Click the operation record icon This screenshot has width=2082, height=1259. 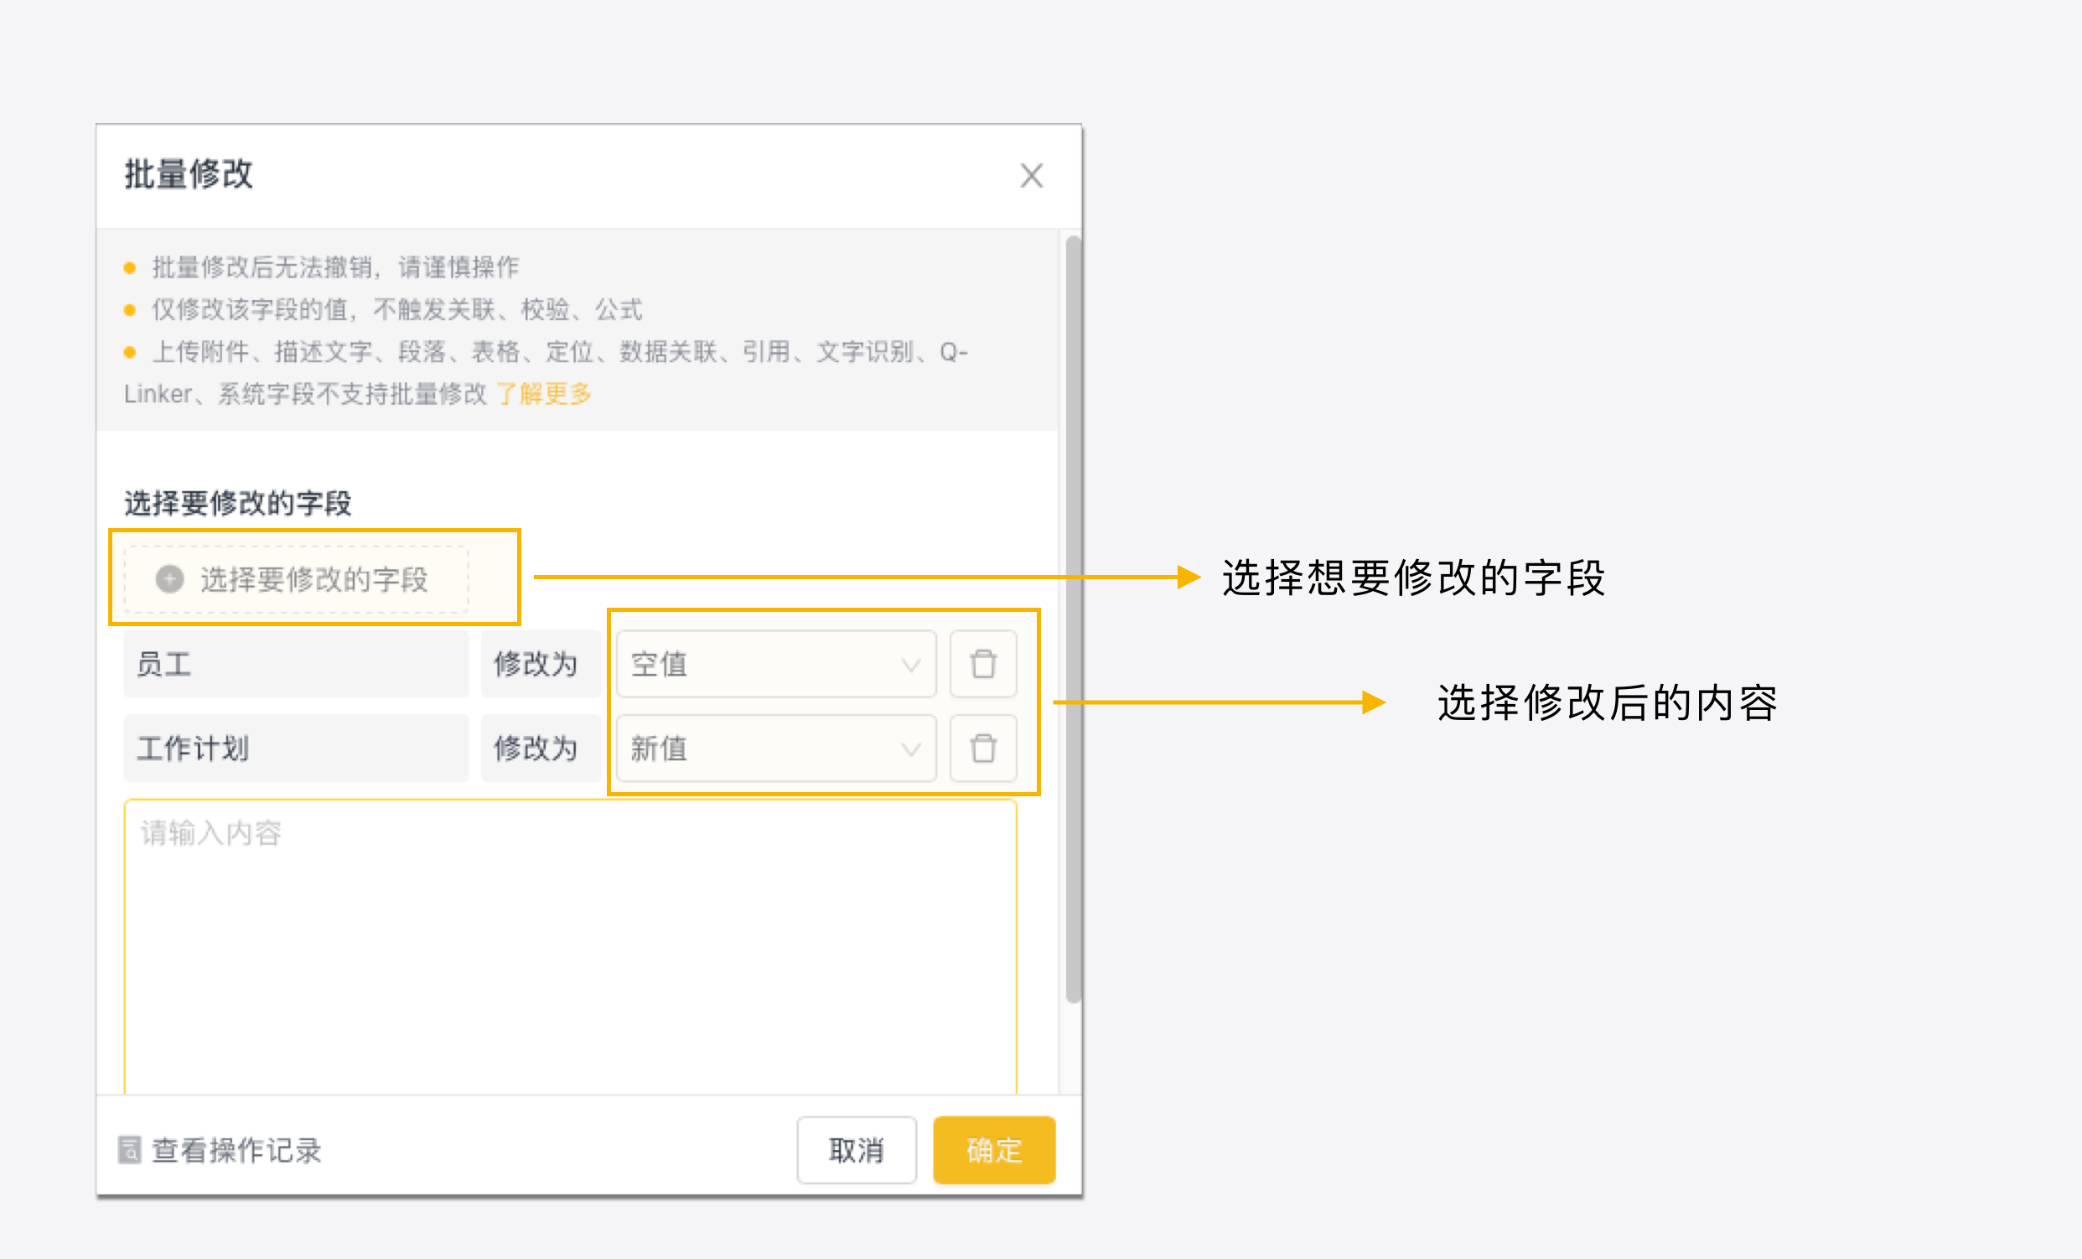coord(129,1150)
